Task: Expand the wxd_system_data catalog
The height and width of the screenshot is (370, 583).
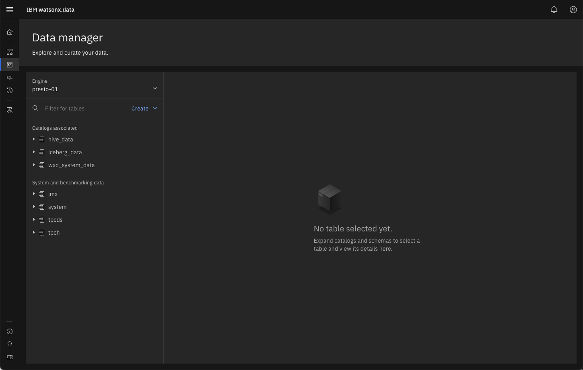Action: [34, 165]
